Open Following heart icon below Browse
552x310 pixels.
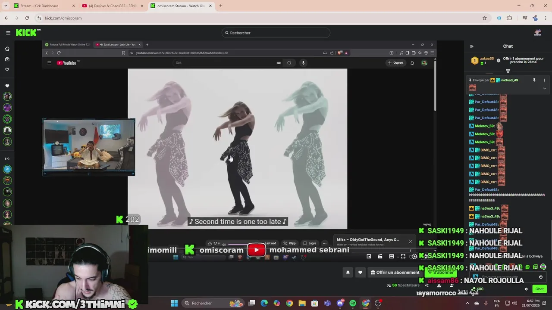[7, 69]
